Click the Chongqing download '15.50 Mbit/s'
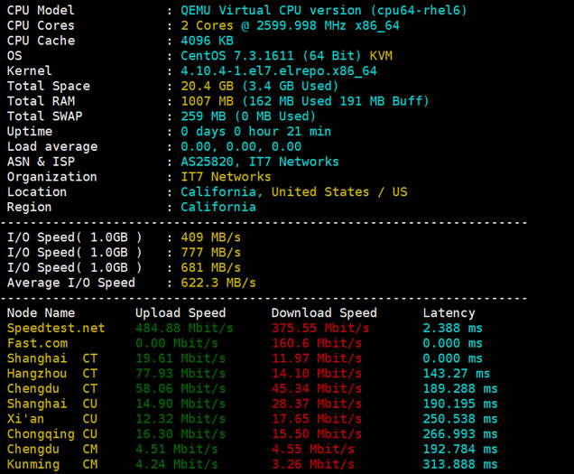 click(317, 434)
